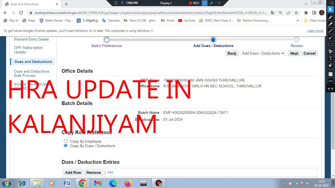This screenshot has height=188, width=335.
Task: Select the pencil drawing tool
Action: tap(331, 17)
